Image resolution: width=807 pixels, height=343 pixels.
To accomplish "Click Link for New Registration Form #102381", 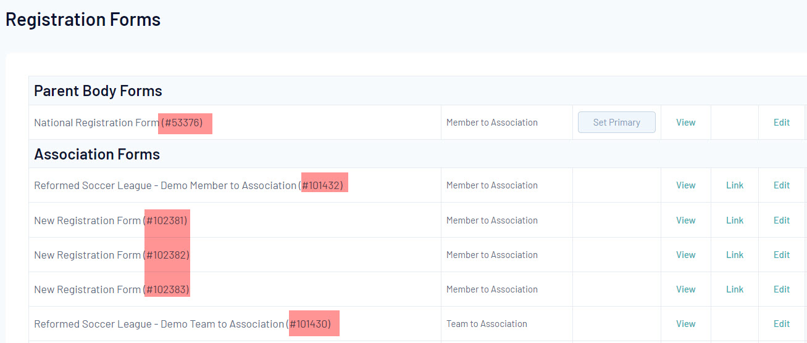I will tap(734, 220).
